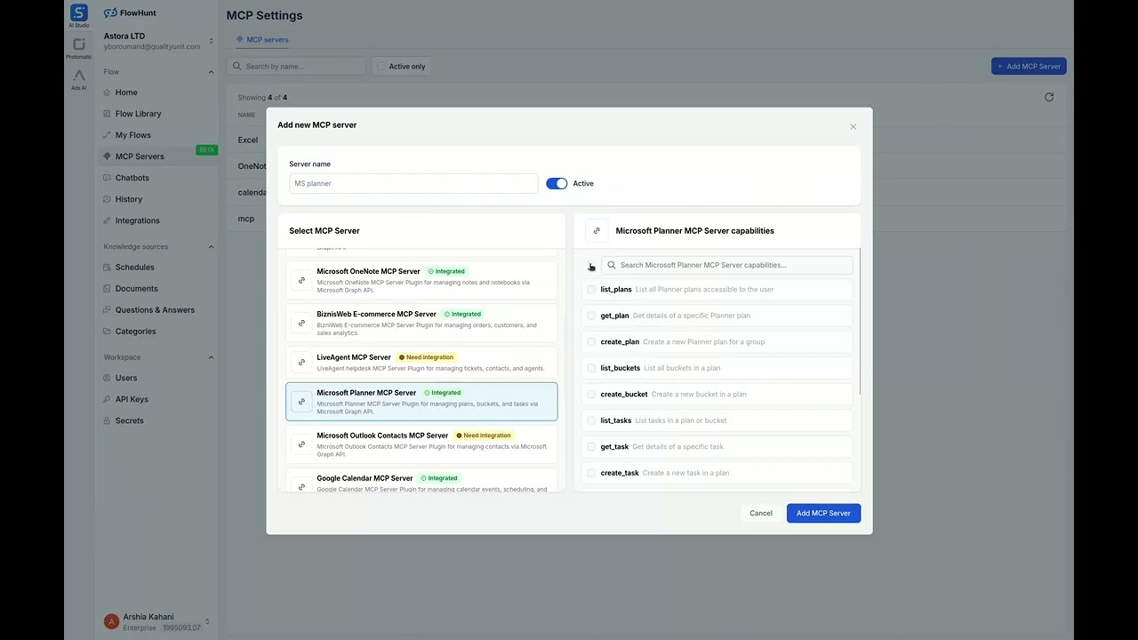The image size is (1138, 640).
Task: Click Cancel in dialog
Action: (x=761, y=513)
